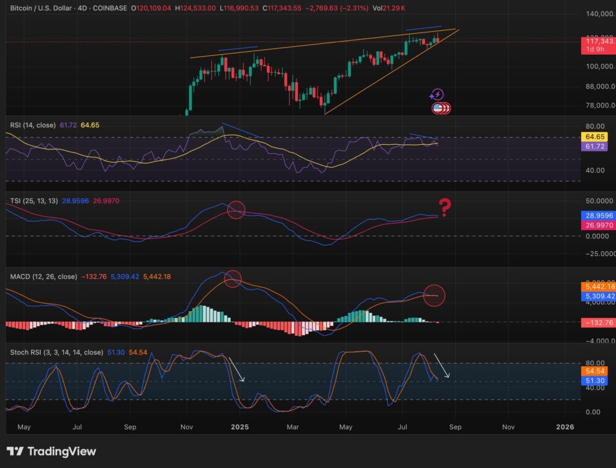The image size is (616, 468).
Task: Click the red −132.76 label on MACD scale
Action: click(599, 323)
